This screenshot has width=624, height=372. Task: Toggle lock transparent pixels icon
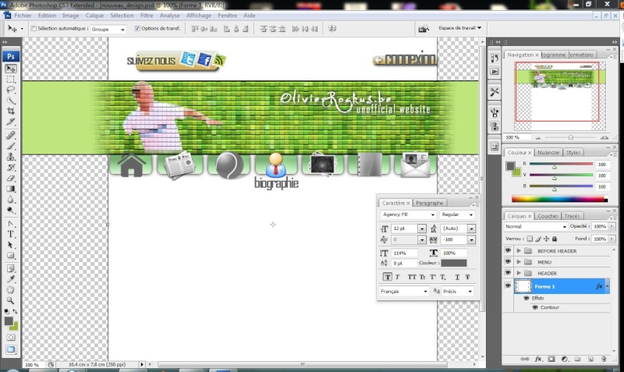pos(530,239)
